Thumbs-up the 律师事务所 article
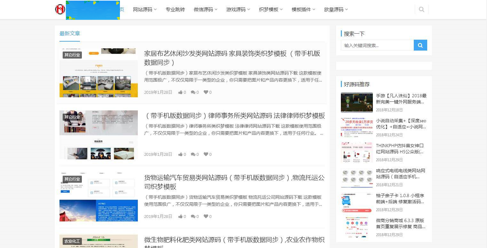Image resolution: width=487 pixels, height=248 pixels. coord(181,154)
